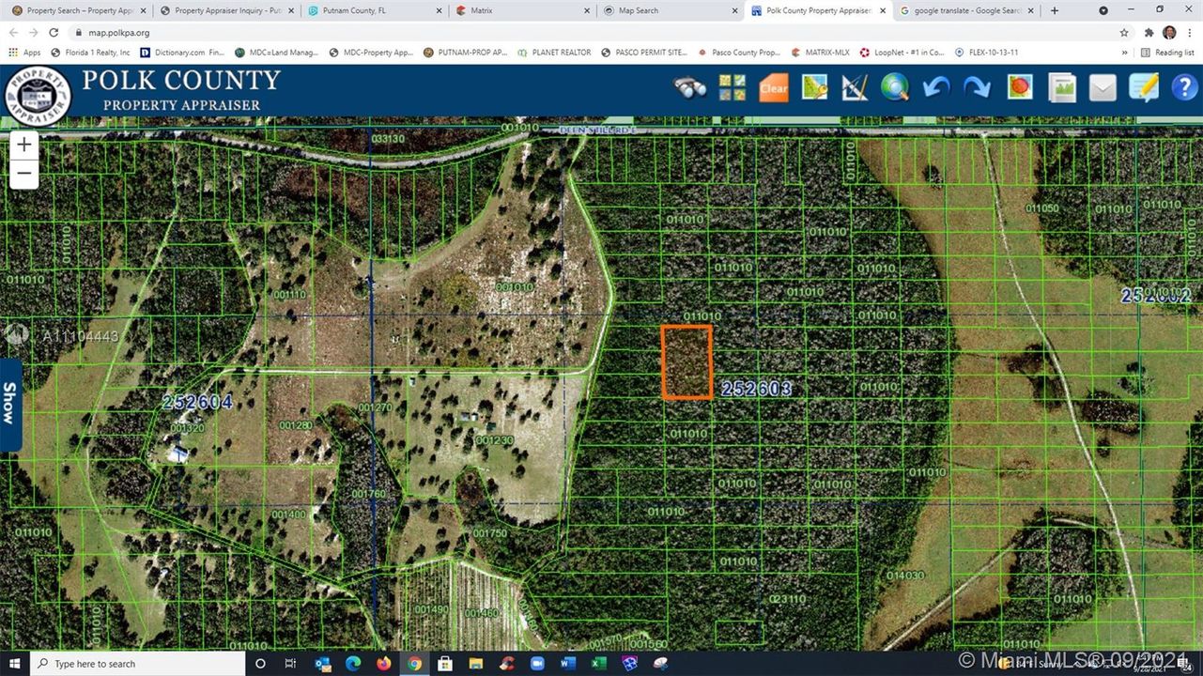Click the Windows Start button
Screen dimensions: 1203x676
[14, 664]
